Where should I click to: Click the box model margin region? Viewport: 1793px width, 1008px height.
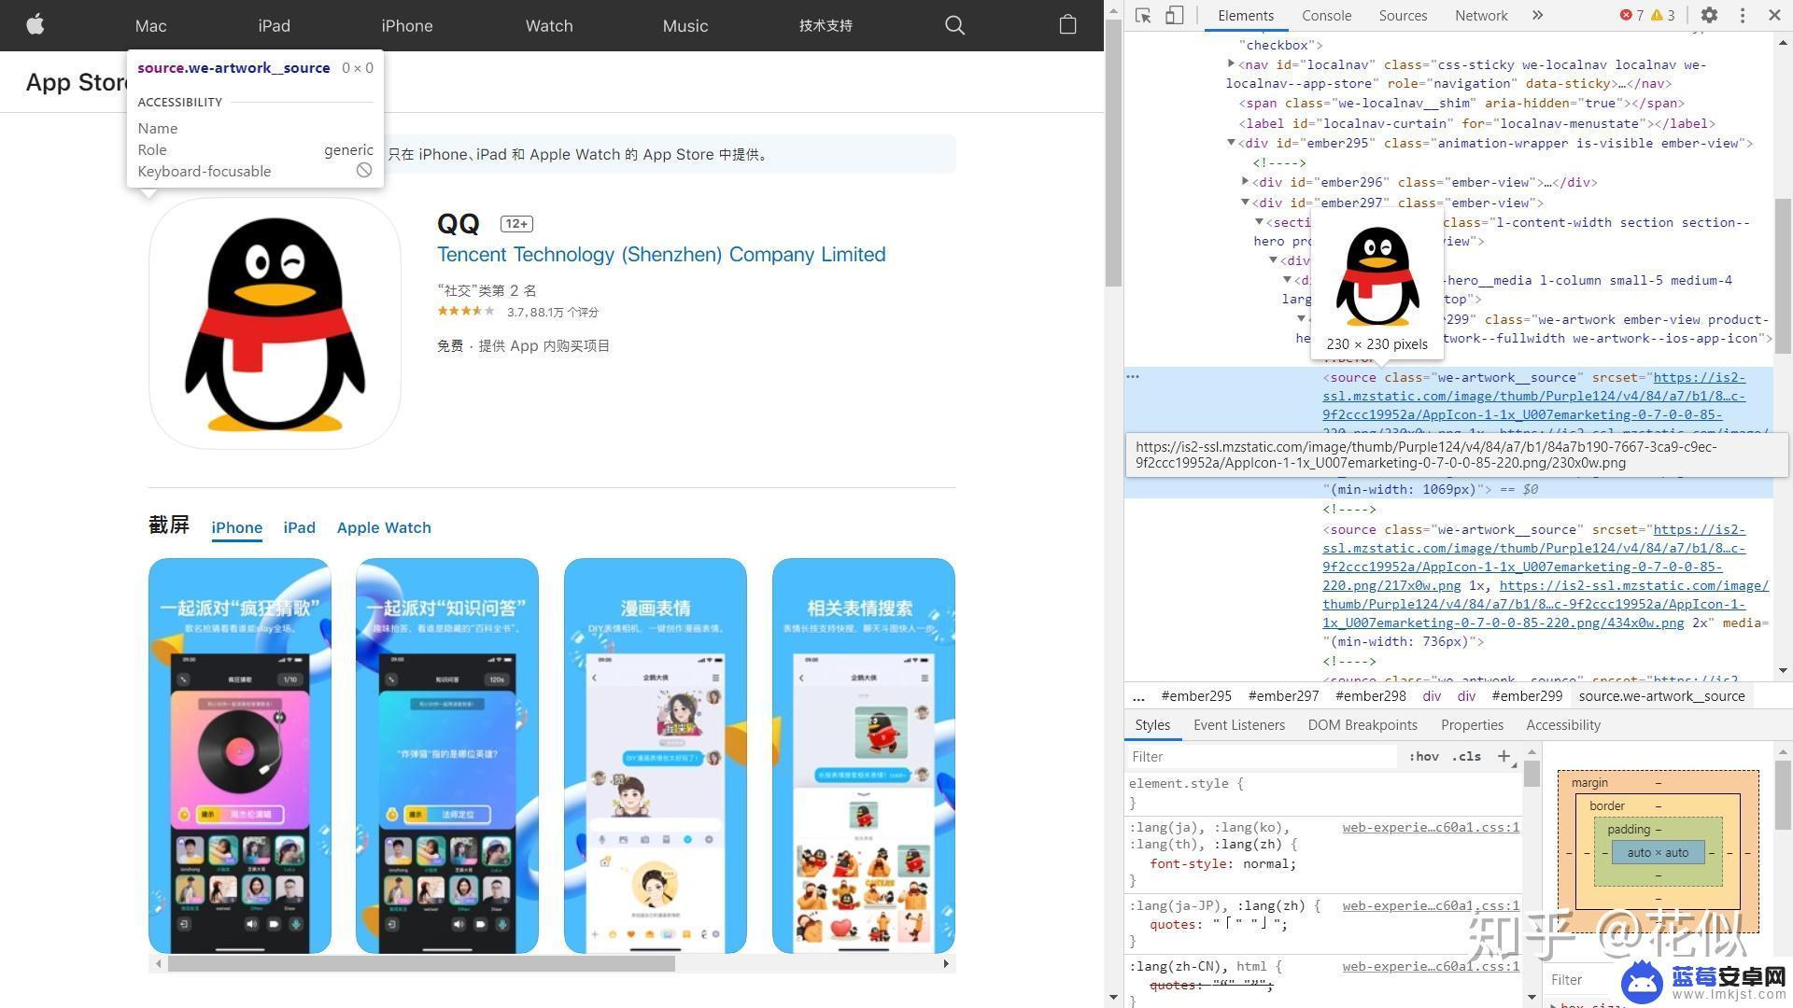click(1658, 782)
